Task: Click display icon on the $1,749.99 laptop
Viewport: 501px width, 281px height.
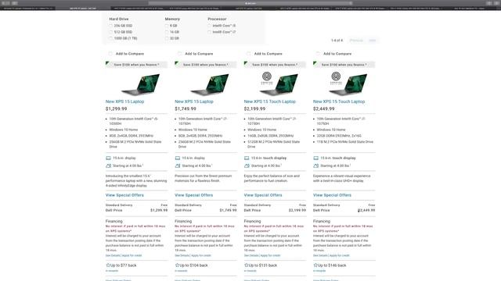Action: tap(178, 158)
